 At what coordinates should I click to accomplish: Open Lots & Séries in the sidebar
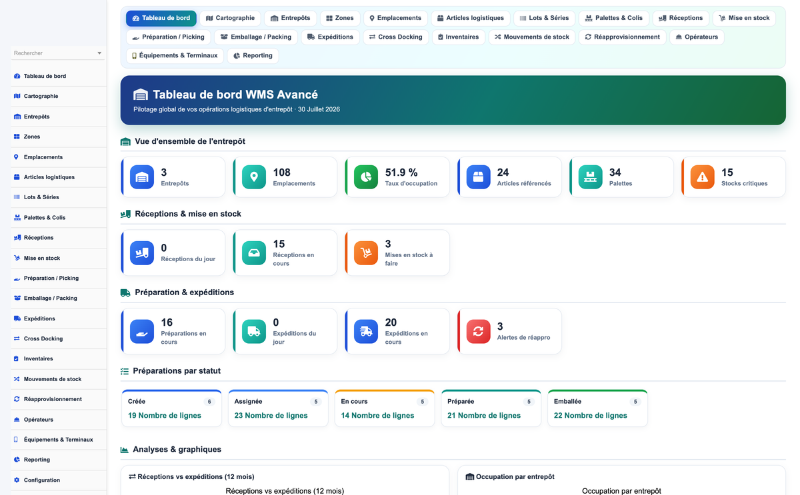(x=59, y=197)
